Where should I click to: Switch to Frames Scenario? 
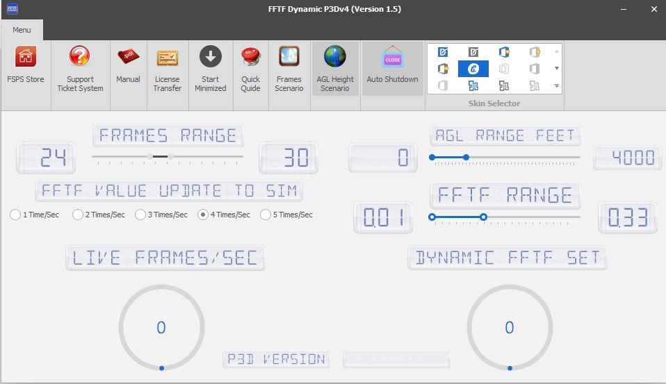(289, 69)
